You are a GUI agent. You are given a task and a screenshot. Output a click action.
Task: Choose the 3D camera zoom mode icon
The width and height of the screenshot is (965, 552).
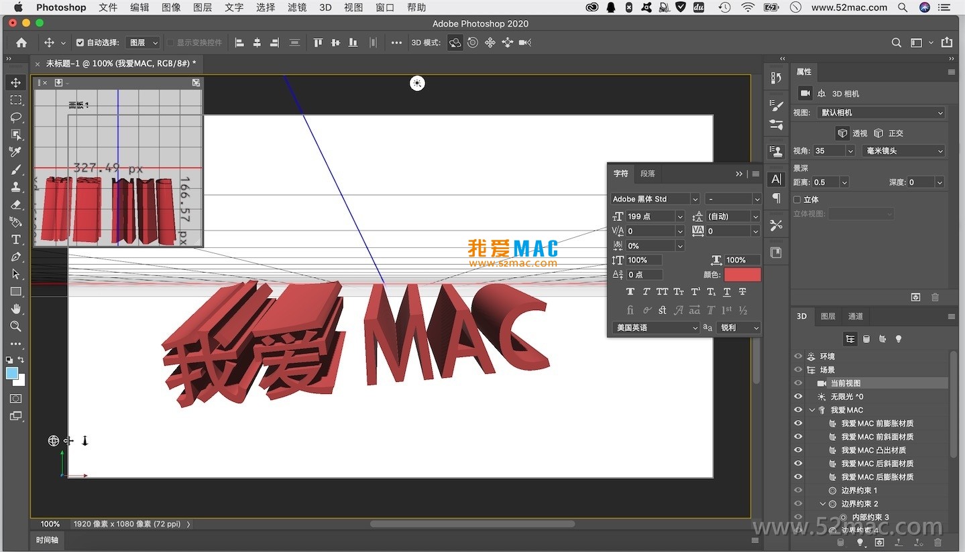(x=525, y=42)
